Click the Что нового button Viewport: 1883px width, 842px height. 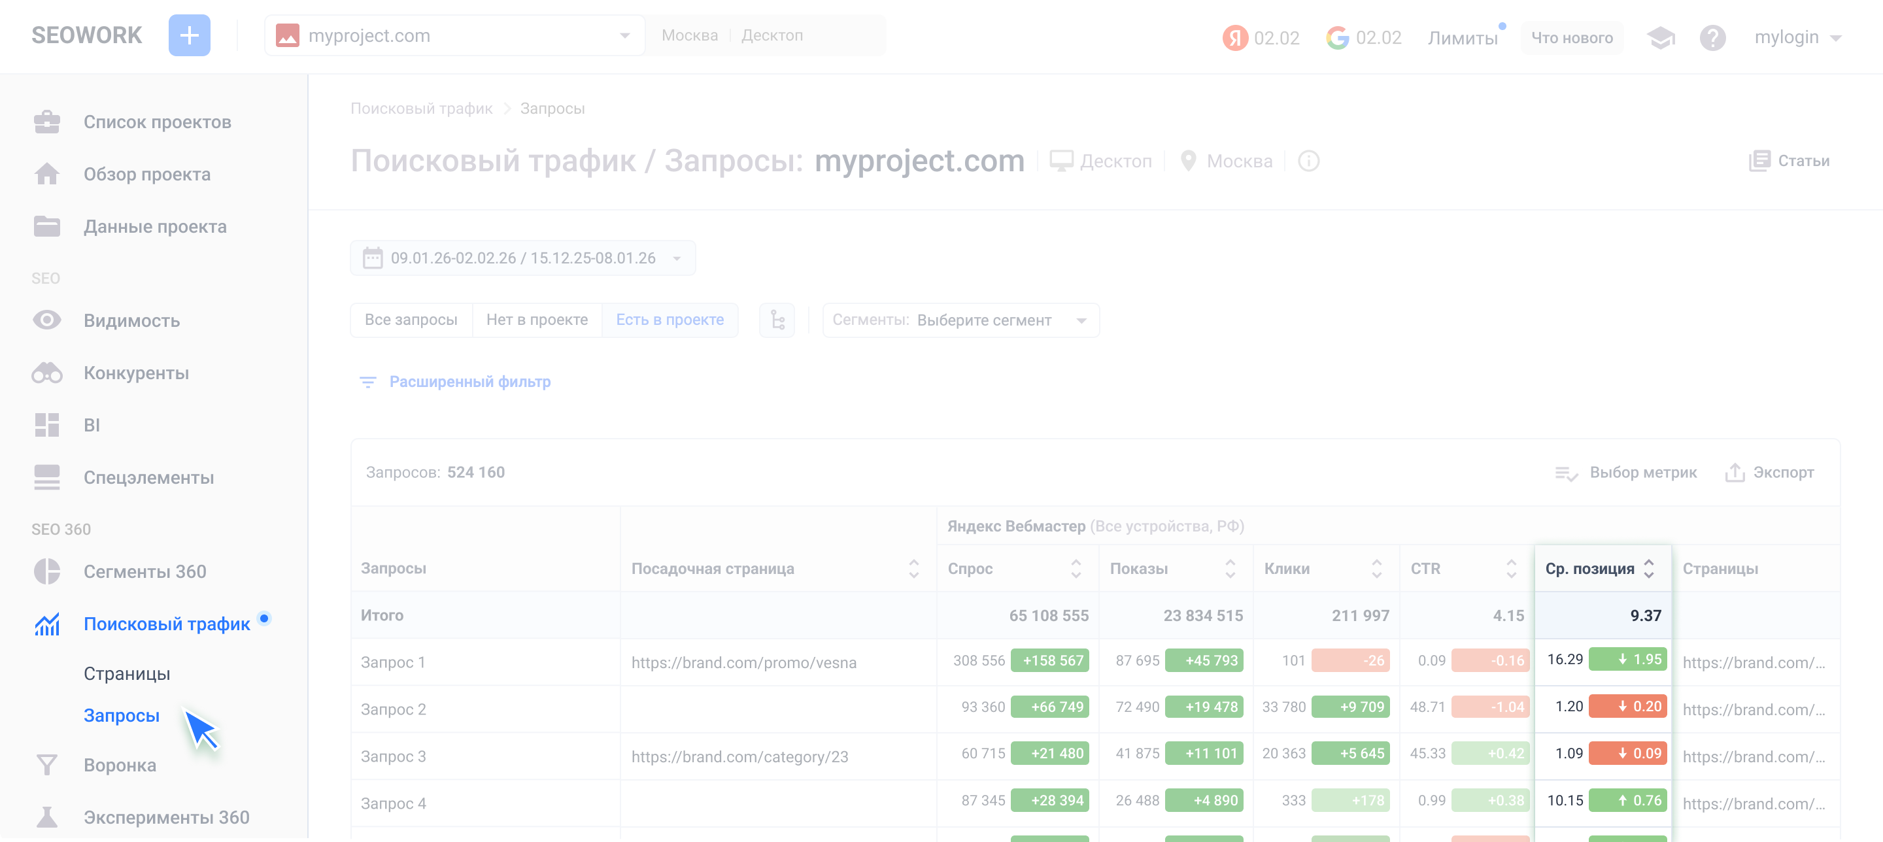point(1572,37)
